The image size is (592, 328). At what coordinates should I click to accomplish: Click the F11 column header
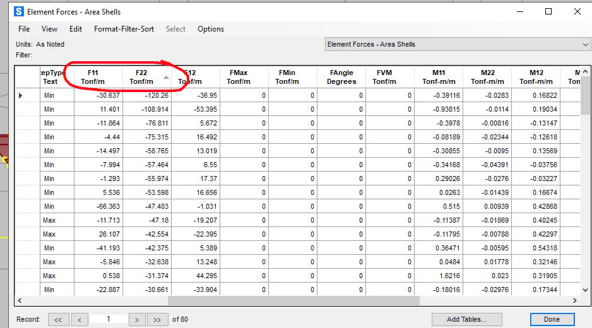tap(92, 77)
